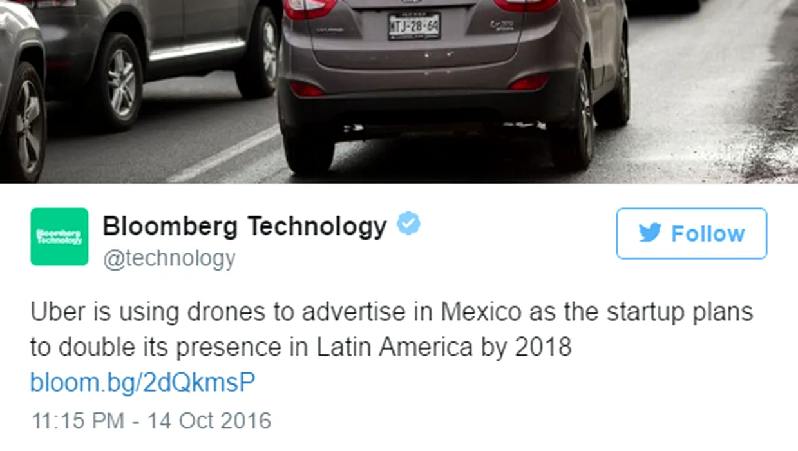This screenshot has height=451, width=798.
Task: Open the traffic photo attached to tweet
Action: pos(399,91)
